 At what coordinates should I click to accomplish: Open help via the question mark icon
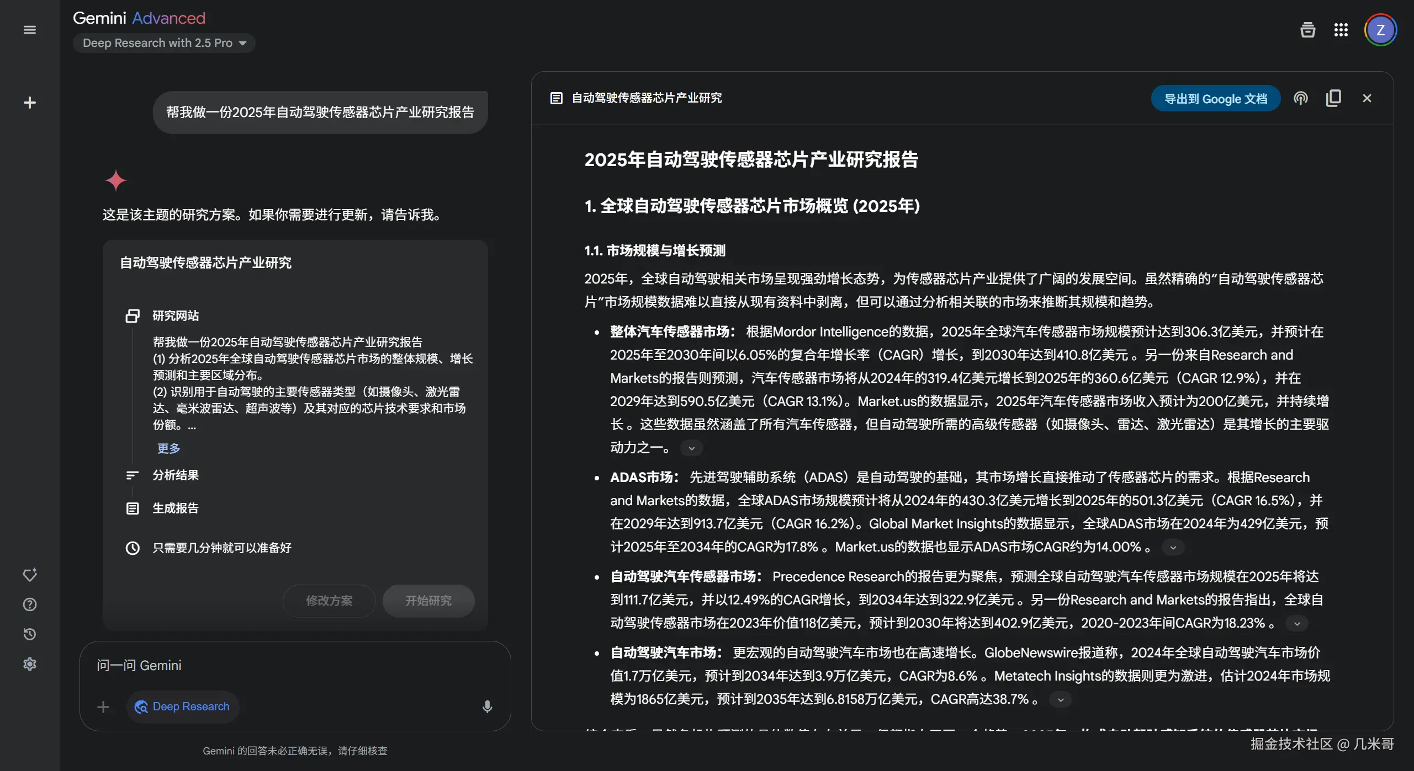click(29, 604)
